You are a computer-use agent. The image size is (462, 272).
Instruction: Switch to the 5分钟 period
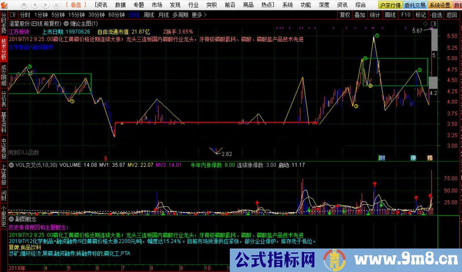click(58, 15)
